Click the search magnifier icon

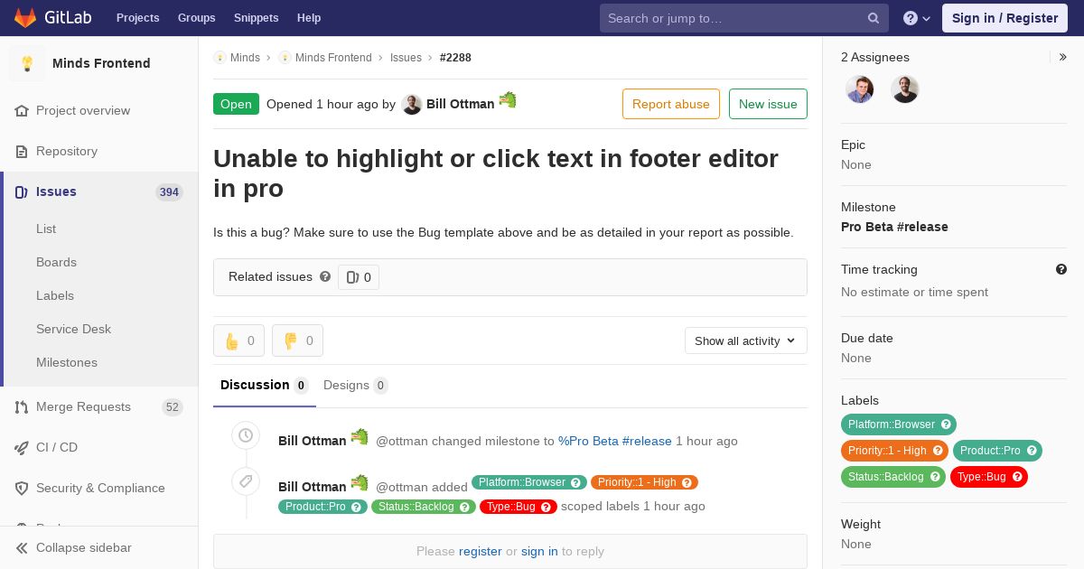pos(874,18)
